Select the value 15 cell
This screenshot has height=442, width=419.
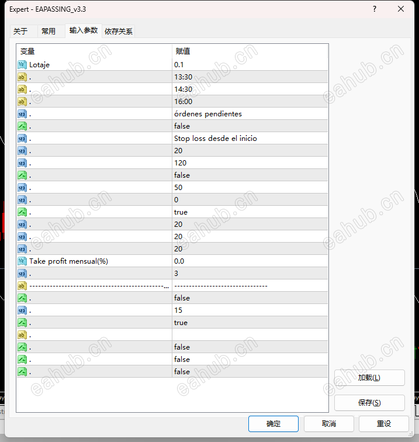tap(250, 310)
